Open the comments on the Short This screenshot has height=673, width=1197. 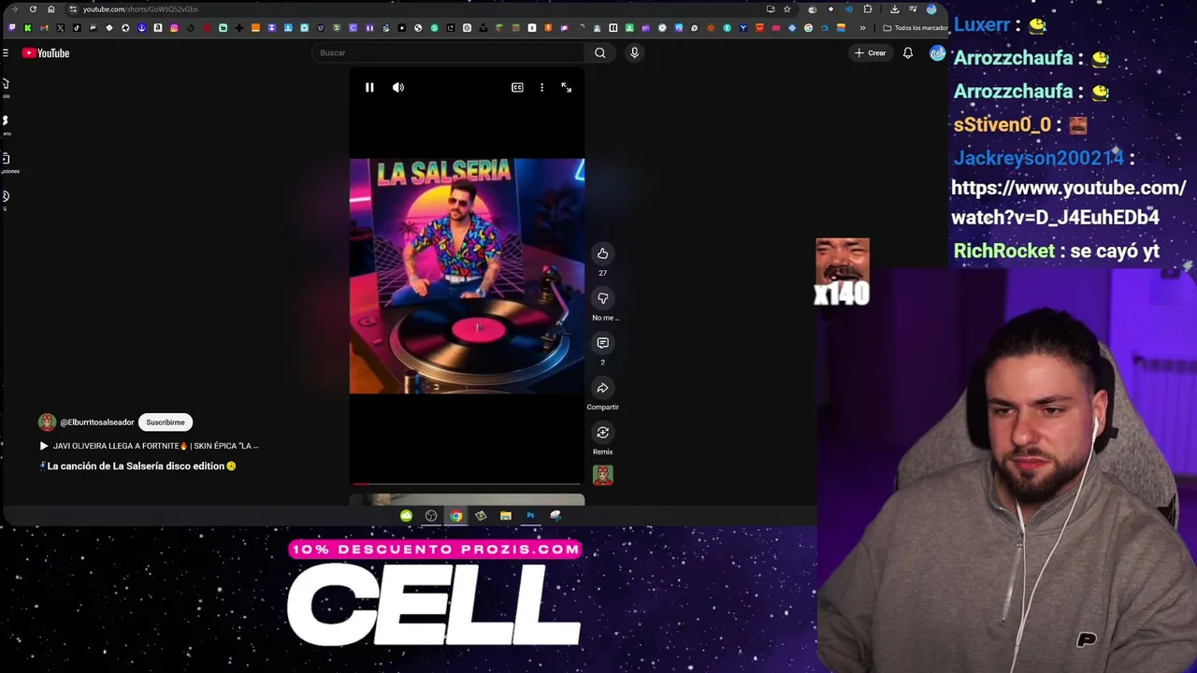[x=603, y=343]
